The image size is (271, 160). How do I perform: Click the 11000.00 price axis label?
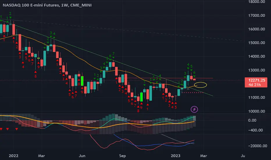click(256, 97)
